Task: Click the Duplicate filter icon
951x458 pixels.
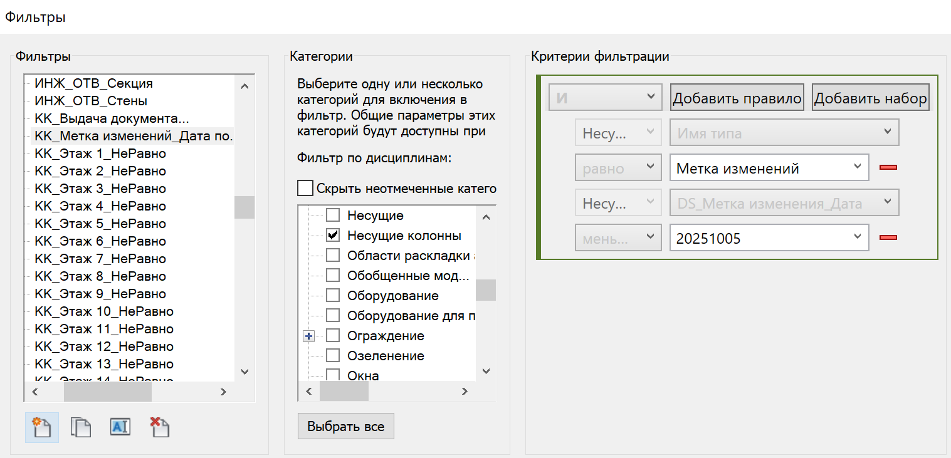Action: click(81, 427)
